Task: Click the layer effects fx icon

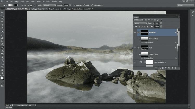Action: [x=159, y=68]
